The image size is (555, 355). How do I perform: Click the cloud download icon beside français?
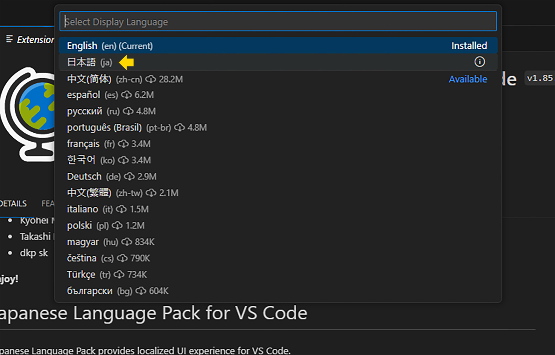[x=123, y=144]
